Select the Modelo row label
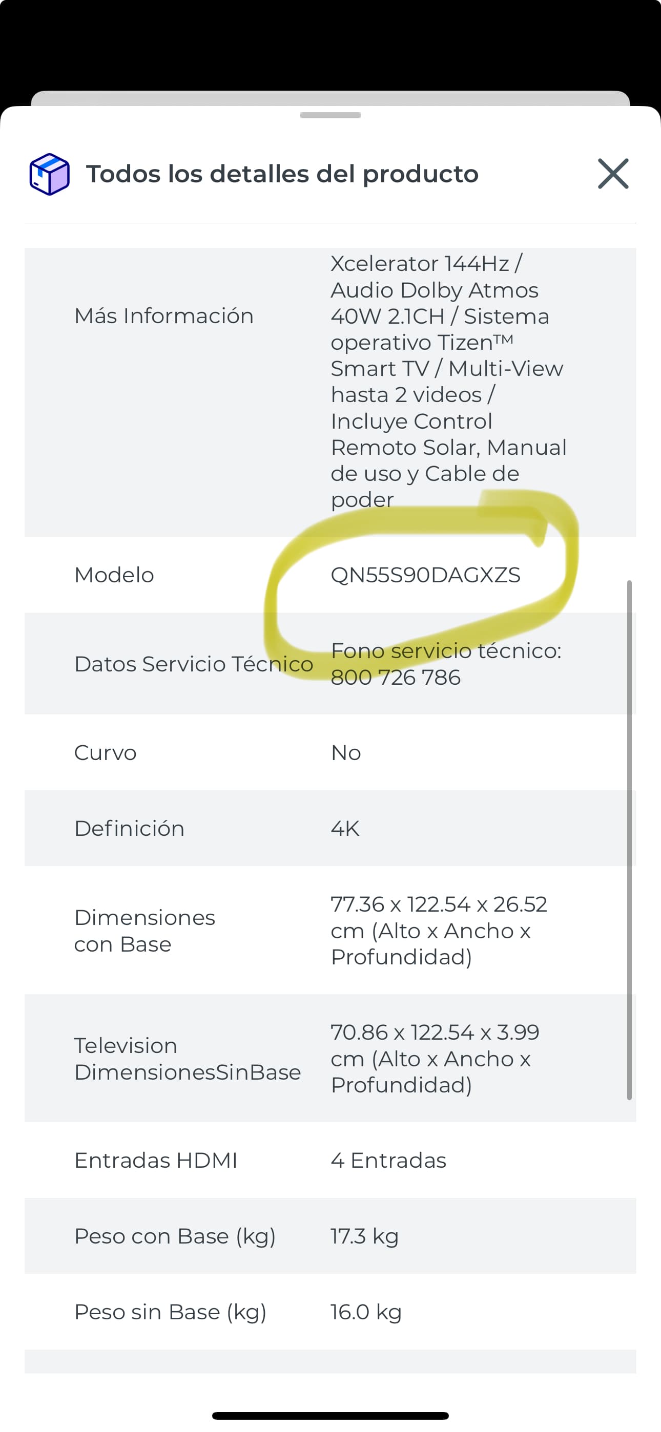 pyautogui.click(x=114, y=575)
